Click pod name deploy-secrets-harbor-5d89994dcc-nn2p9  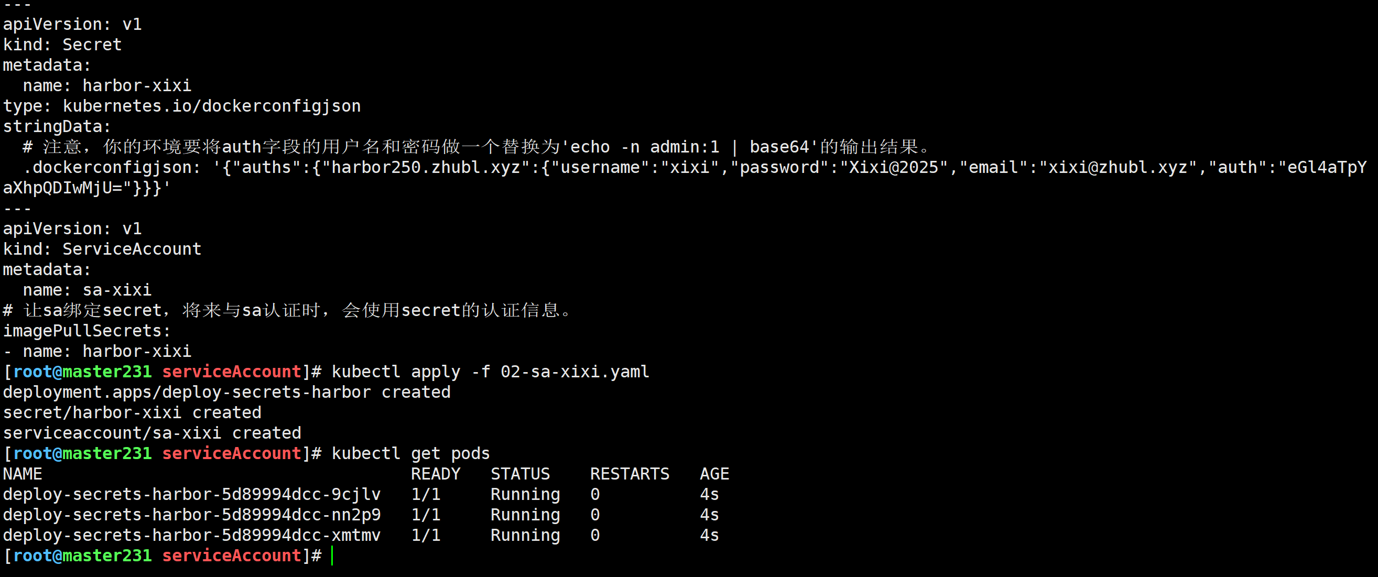(x=192, y=515)
